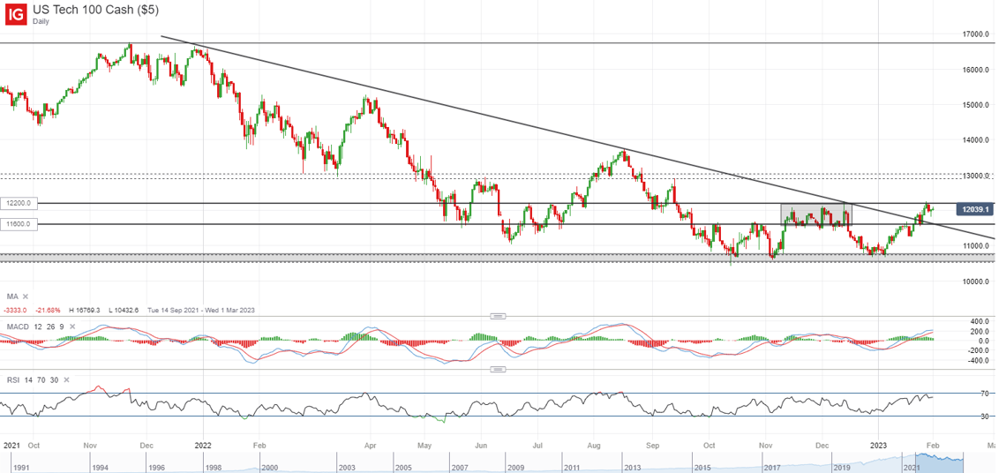This screenshot has height=473, width=1006.
Task: Click the resize handle above the MACD panel
Action: (499, 317)
